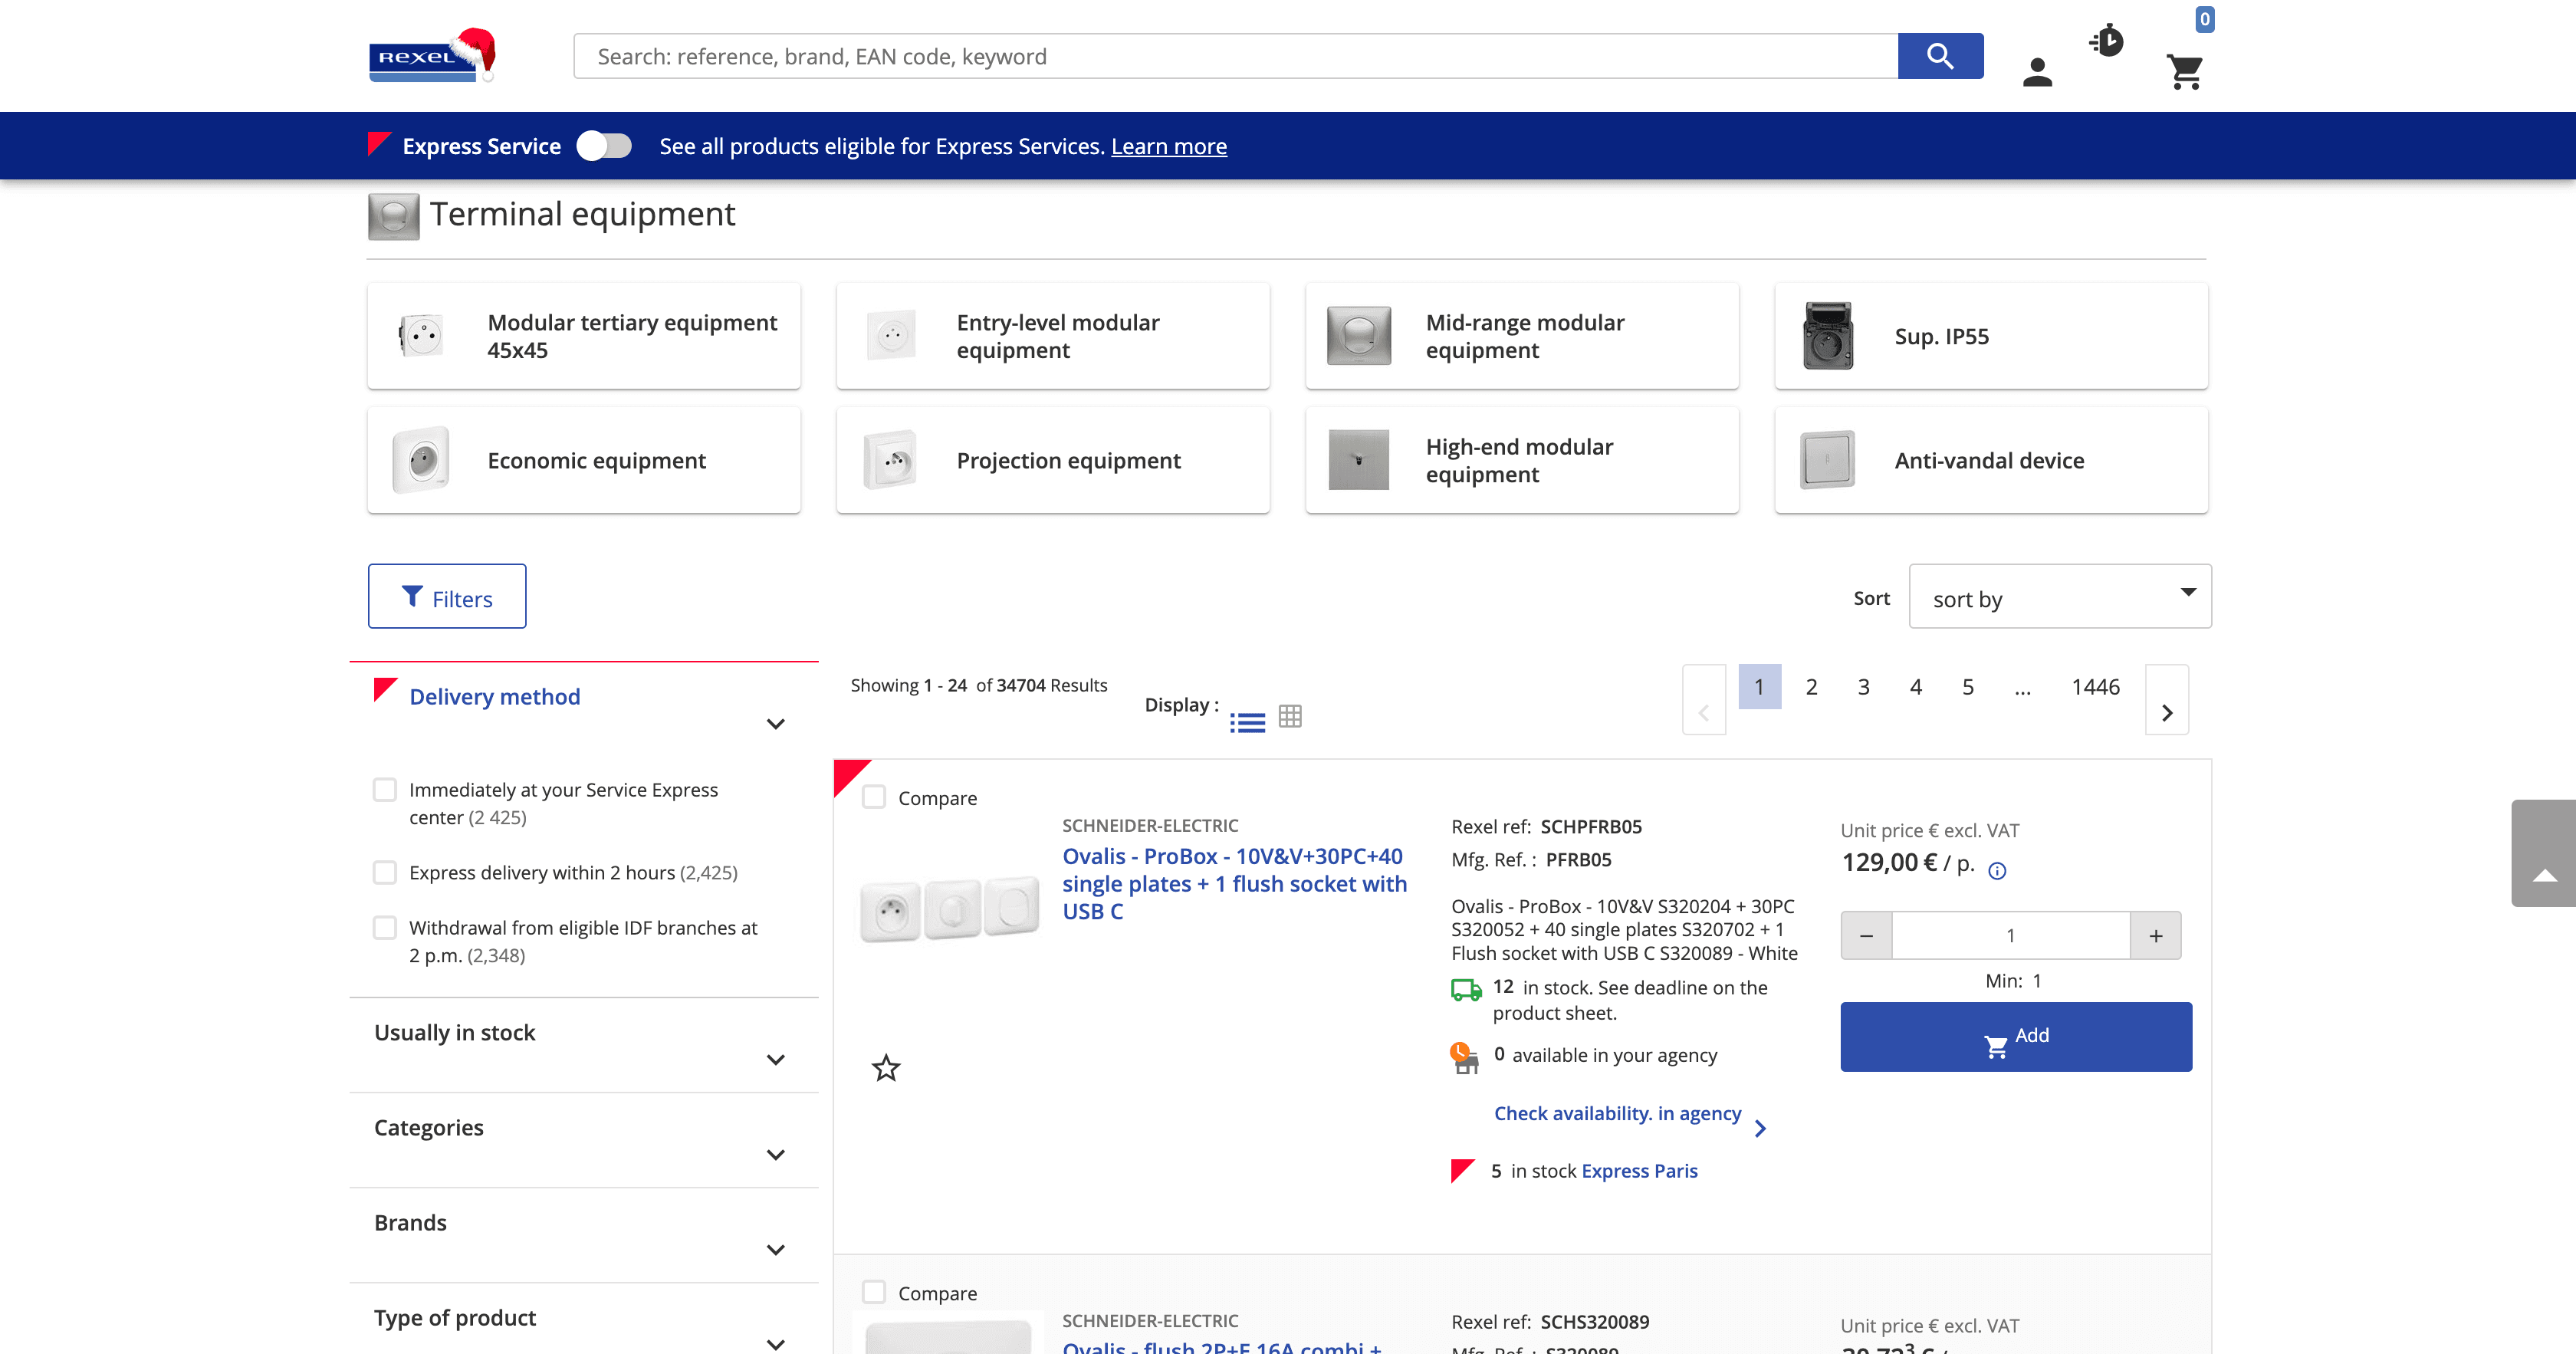This screenshot has height=1354, width=2576.
Task: Click the scroll-to-top arrow button
Action: click(2544, 853)
